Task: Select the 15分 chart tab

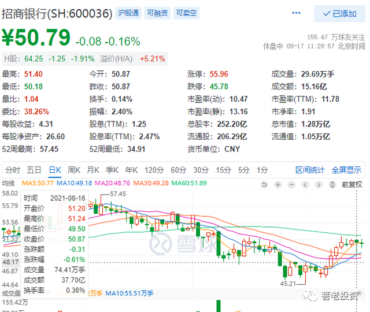Action: tap(224, 170)
